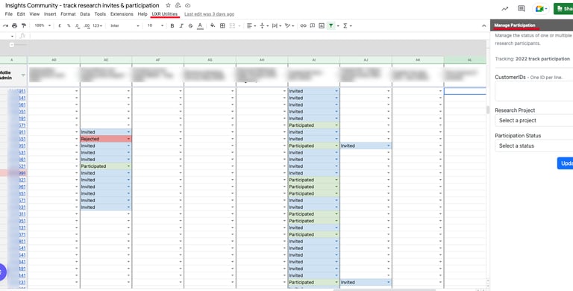Open the Data menu
The image size is (573, 291).
coord(85,14)
